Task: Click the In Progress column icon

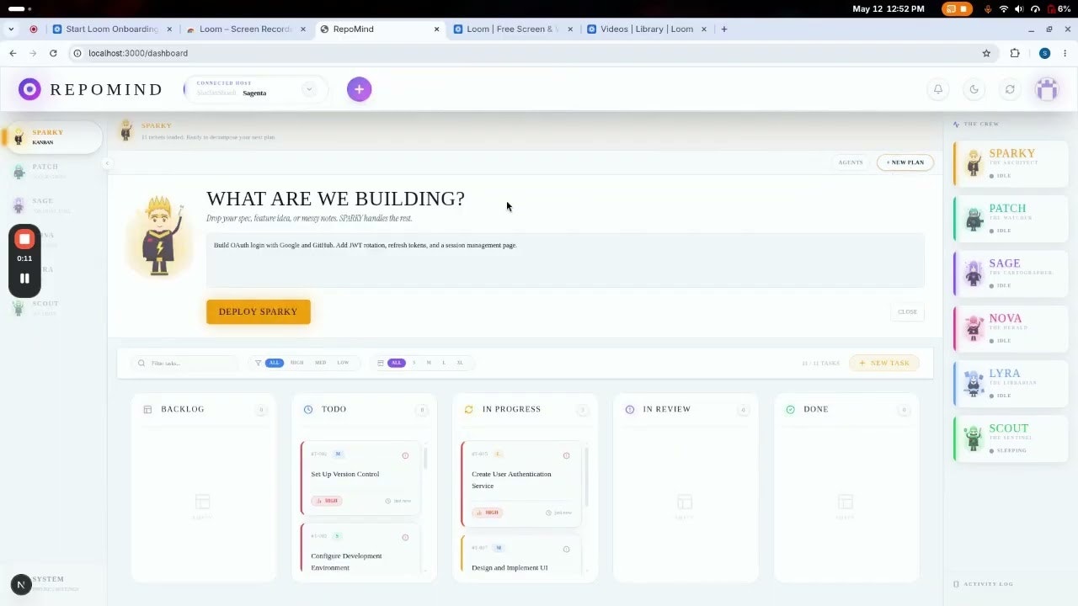Action: coord(469,409)
